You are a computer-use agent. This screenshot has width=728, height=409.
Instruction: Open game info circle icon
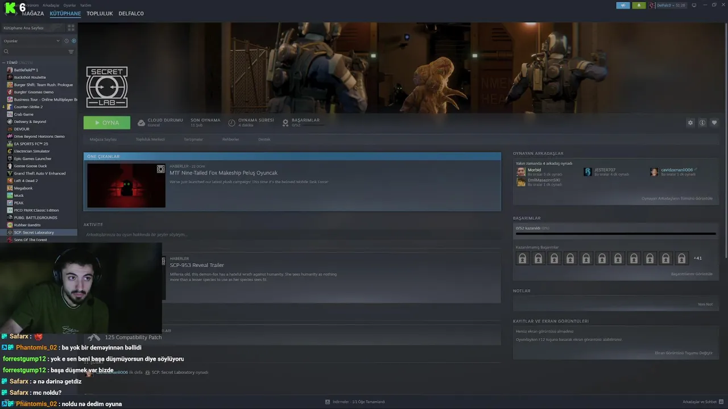click(x=702, y=123)
